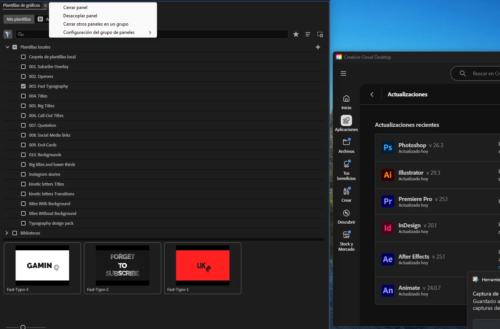
Task: Select 008. Social Media links row
Action: click(164, 135)
